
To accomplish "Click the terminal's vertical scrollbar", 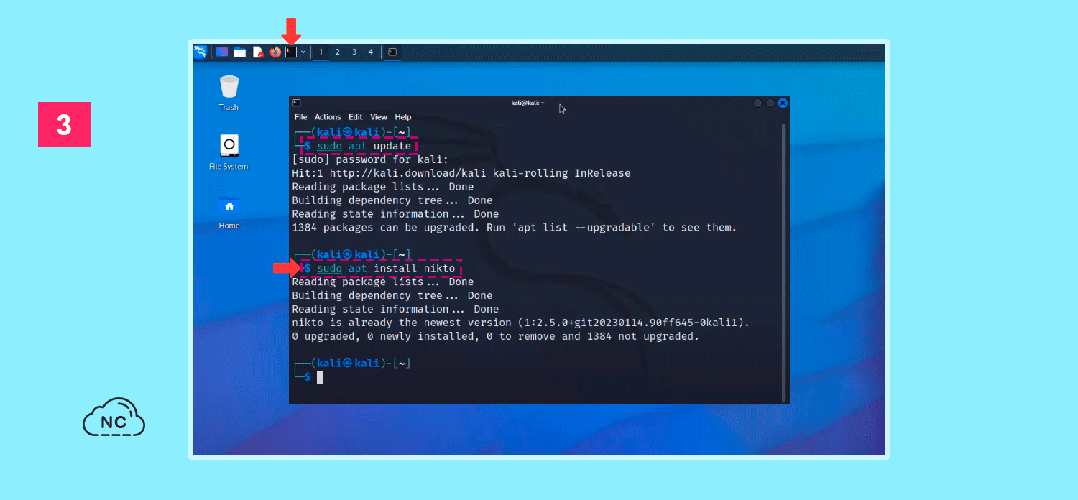I will point(783,262).
